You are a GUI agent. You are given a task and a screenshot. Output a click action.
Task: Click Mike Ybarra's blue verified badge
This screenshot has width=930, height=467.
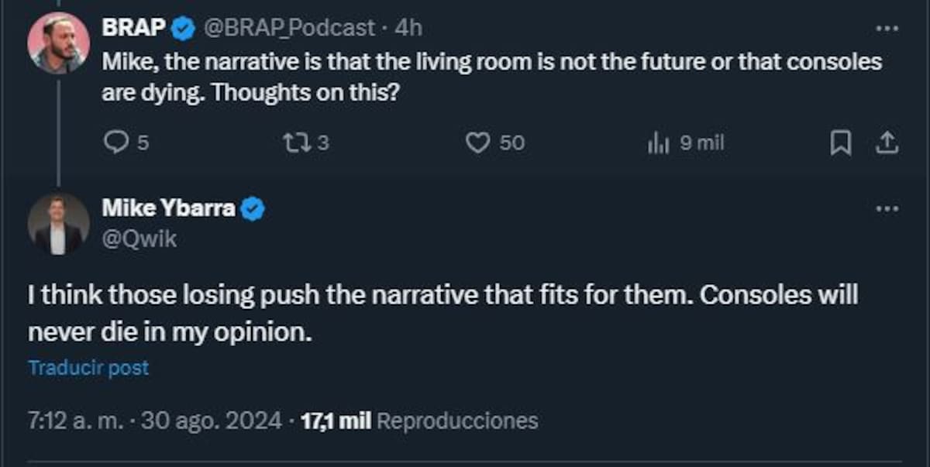point(253,208)
